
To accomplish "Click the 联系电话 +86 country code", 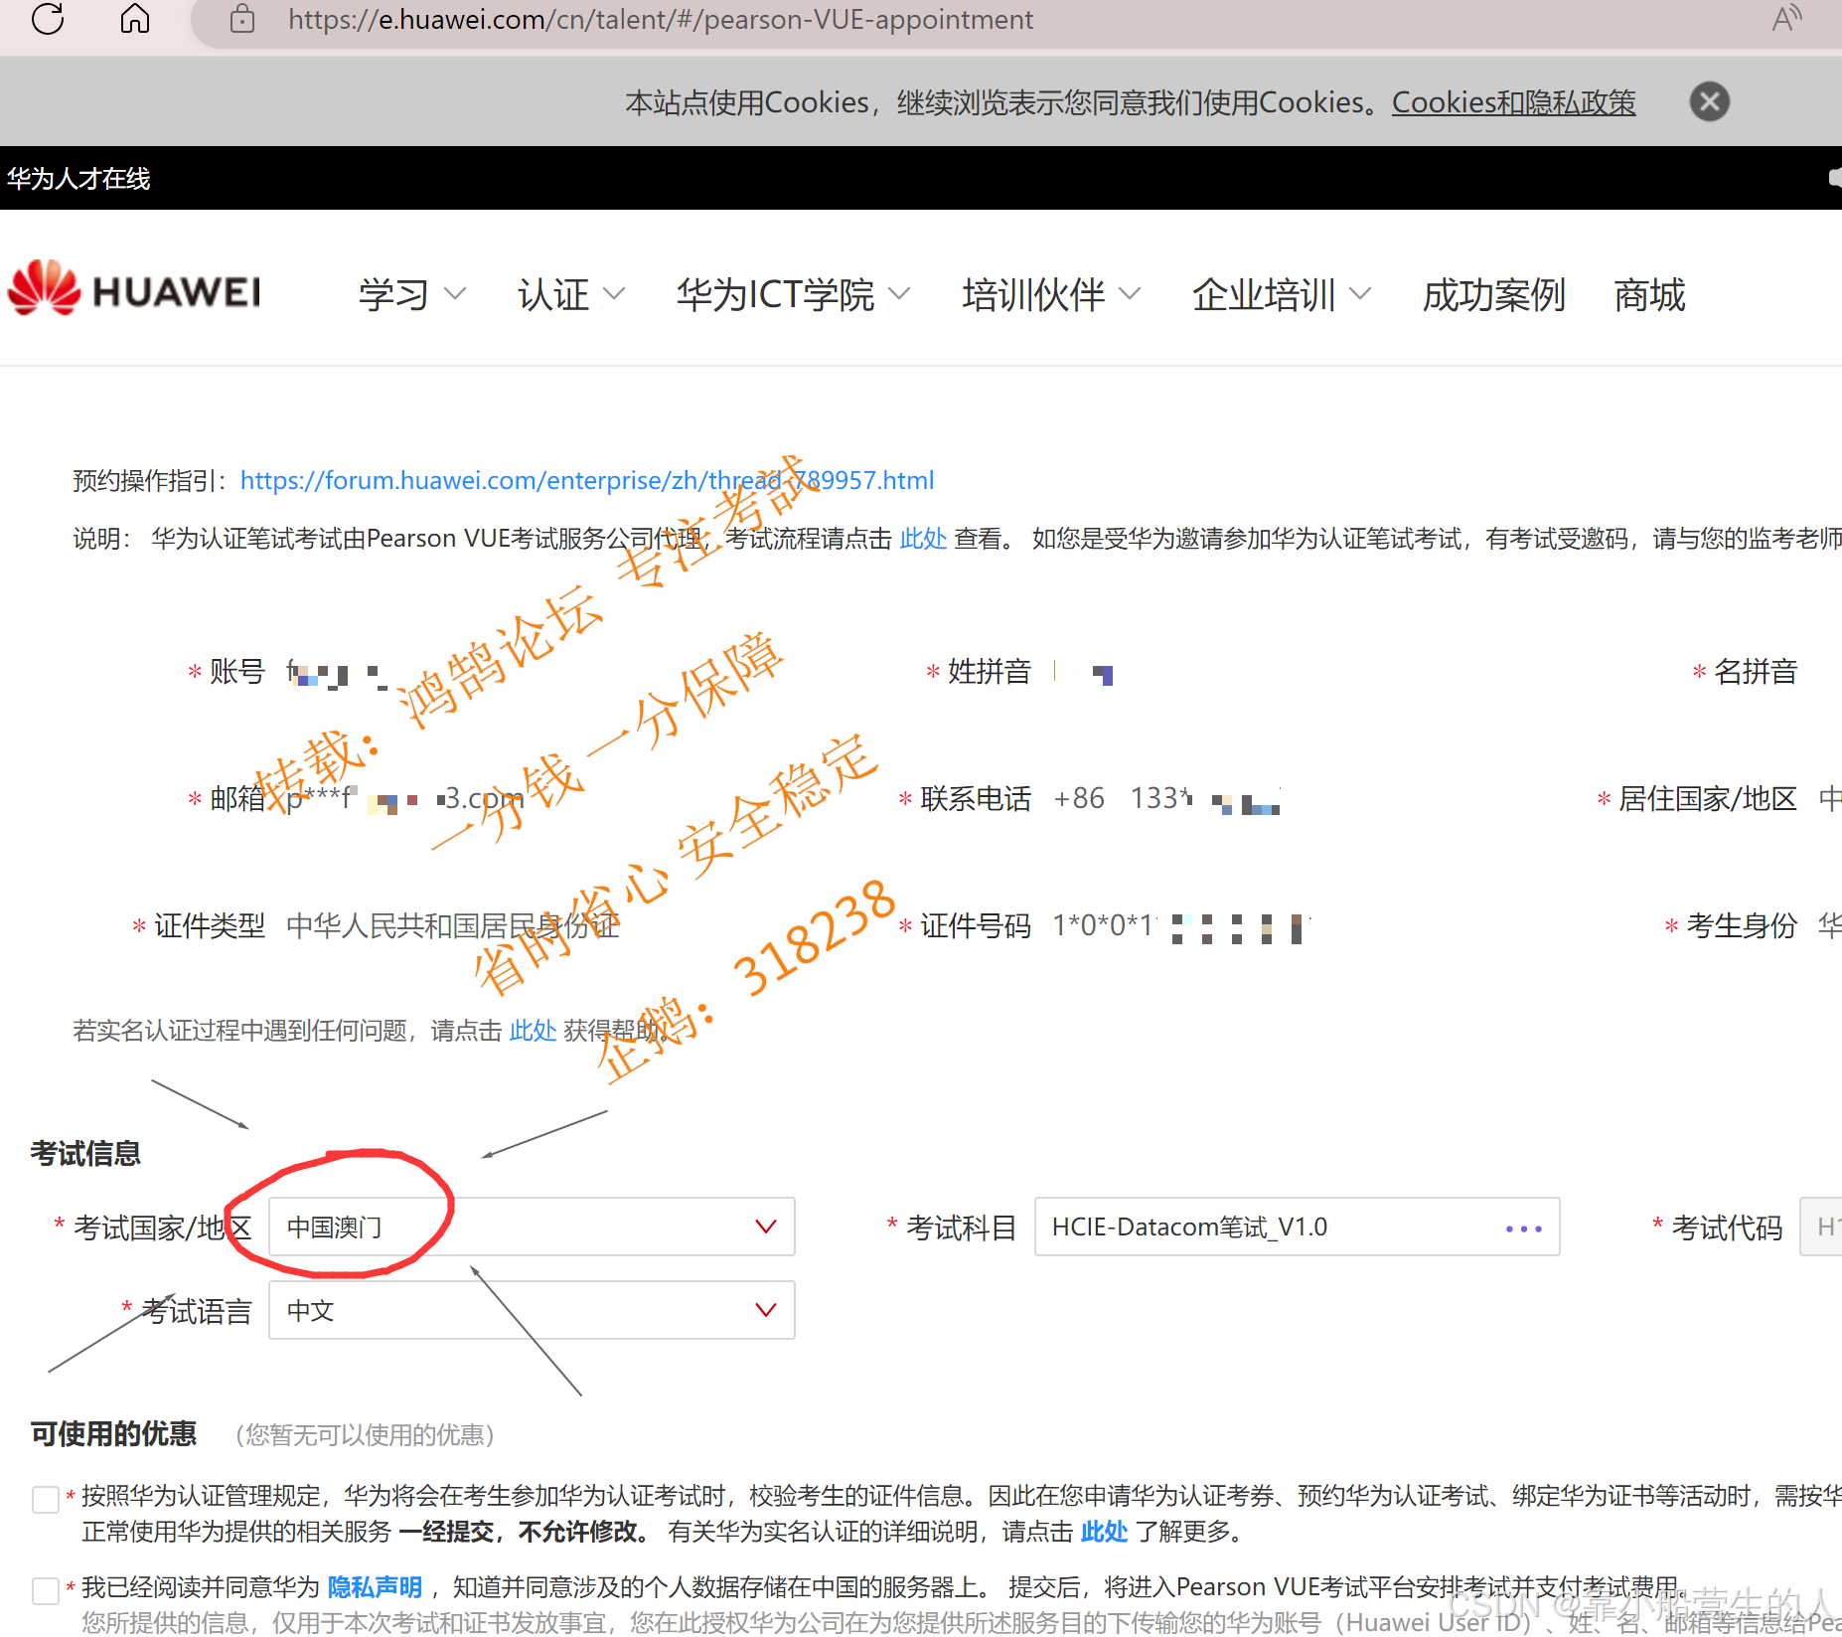I will click(x=1079, y=799).
